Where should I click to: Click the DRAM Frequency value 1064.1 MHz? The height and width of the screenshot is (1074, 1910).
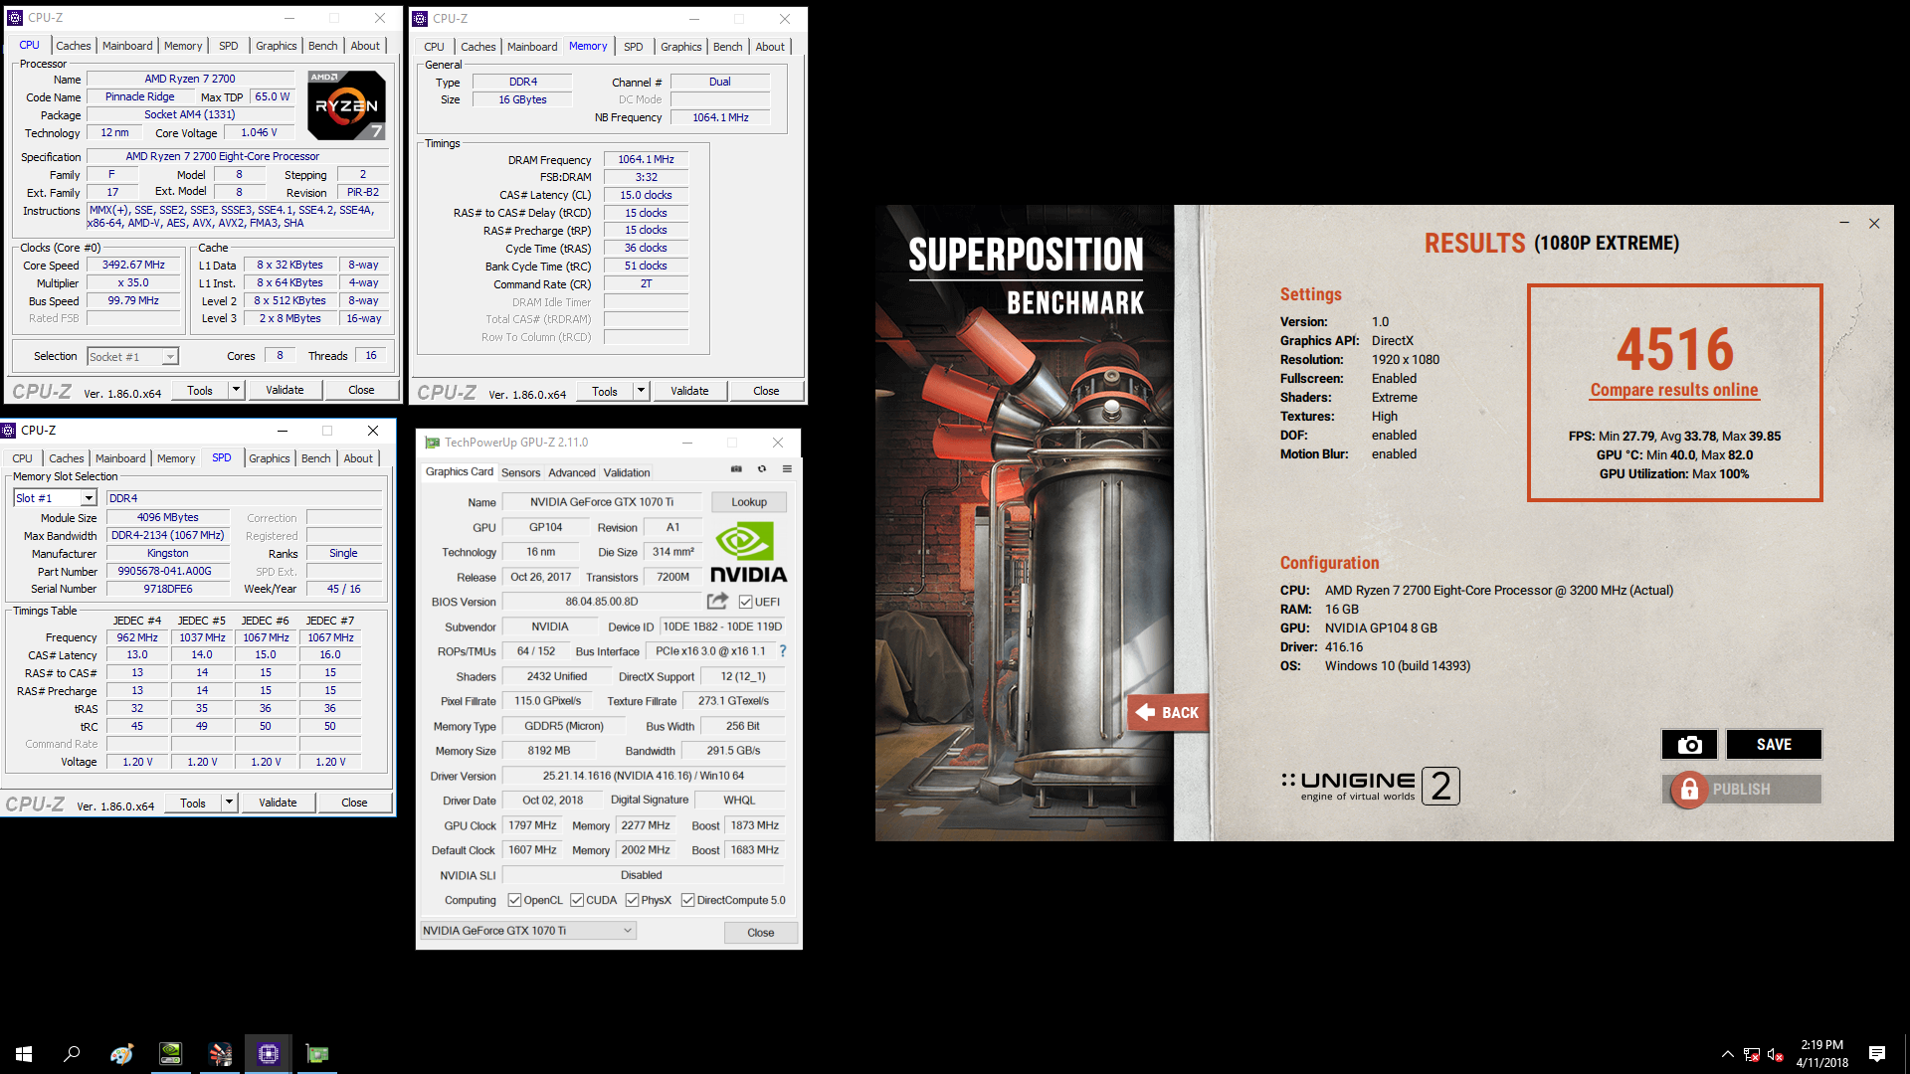(646, 159)
